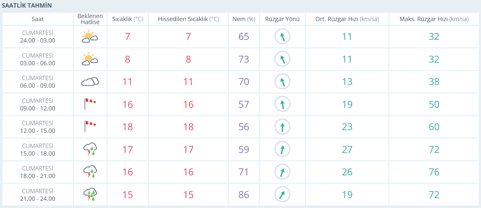Click the wind direction arrow for 12.00 - 15.00
The width and height of the screenshot is (481, 208).
pos(282,127)
